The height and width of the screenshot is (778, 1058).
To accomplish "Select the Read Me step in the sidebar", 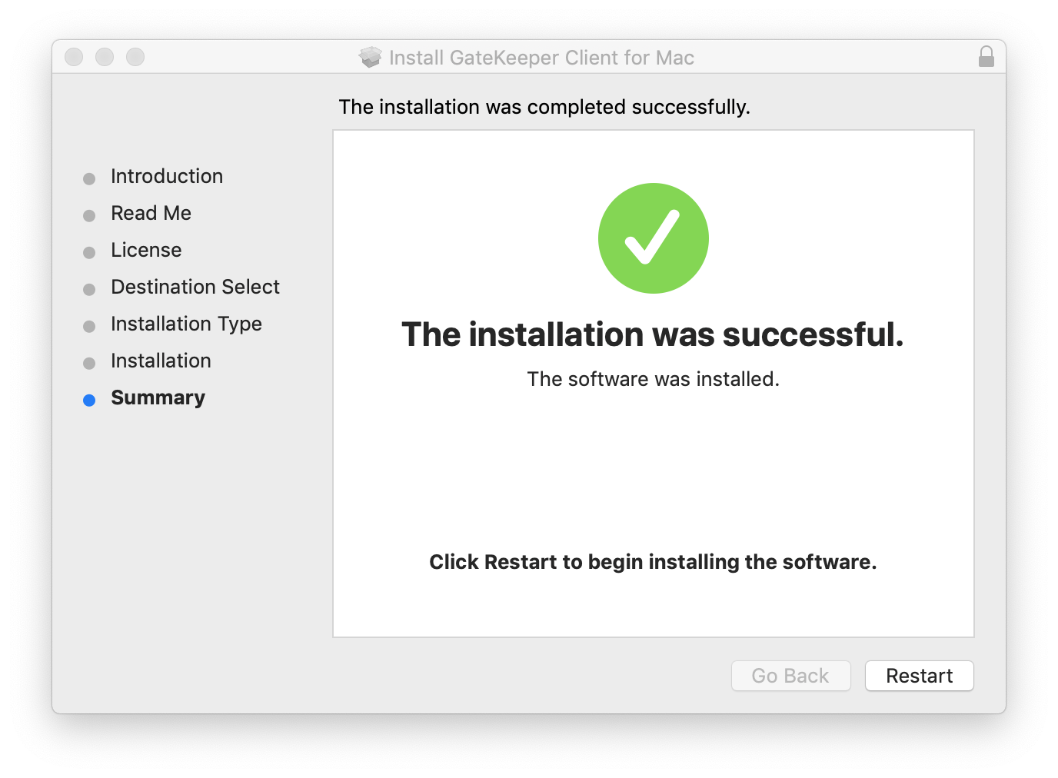I will click(x=151, y=213).
